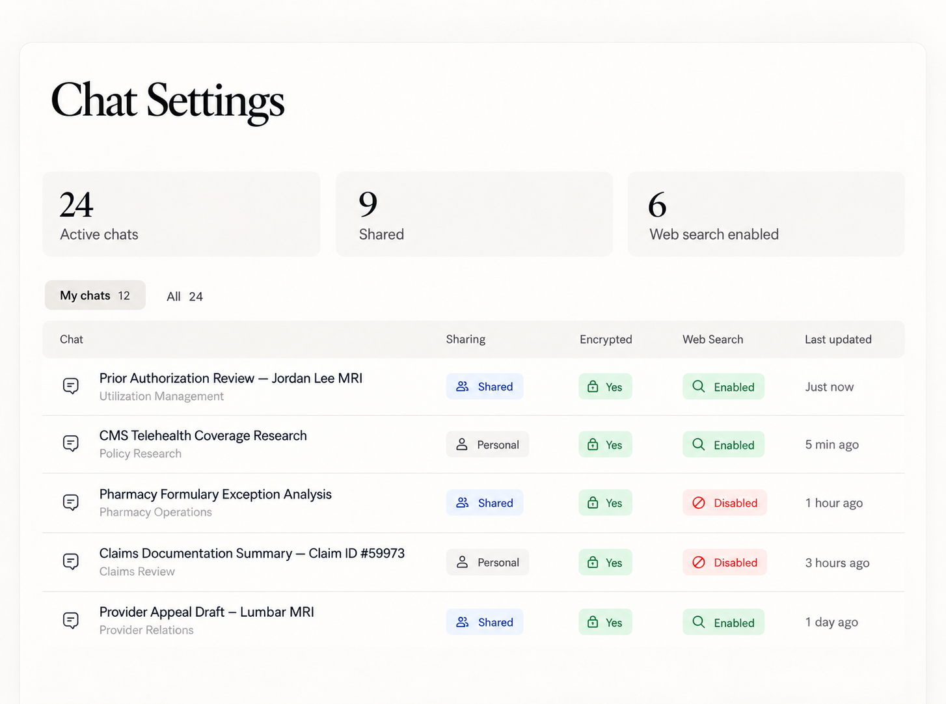The height and width of the screenshot is (704, 946).
Task: Sort by the Web Search column header
Action: pos(712,339)
